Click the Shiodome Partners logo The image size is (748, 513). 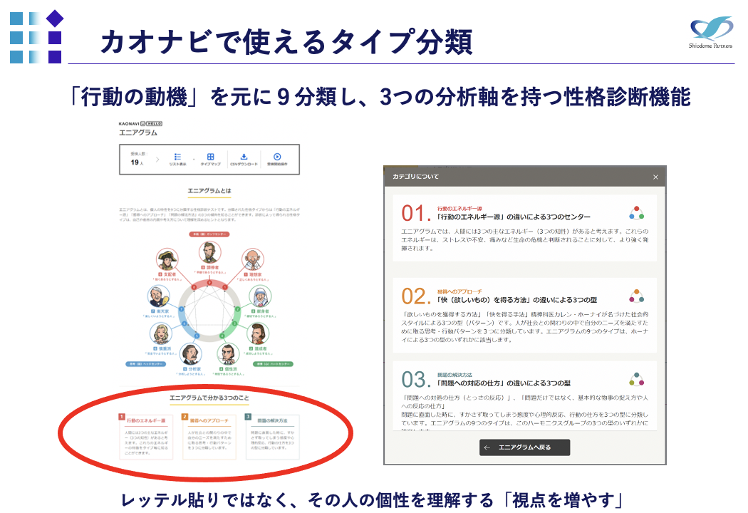click(711, 33)
